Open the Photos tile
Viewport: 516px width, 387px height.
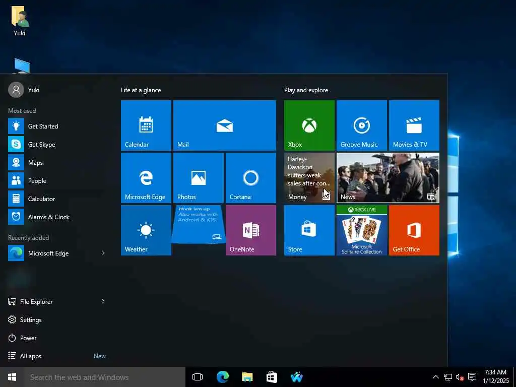[199, 178]
